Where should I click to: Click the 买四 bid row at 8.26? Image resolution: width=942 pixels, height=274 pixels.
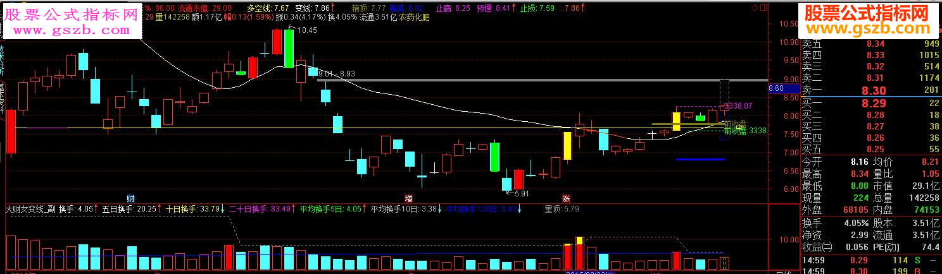871,137
